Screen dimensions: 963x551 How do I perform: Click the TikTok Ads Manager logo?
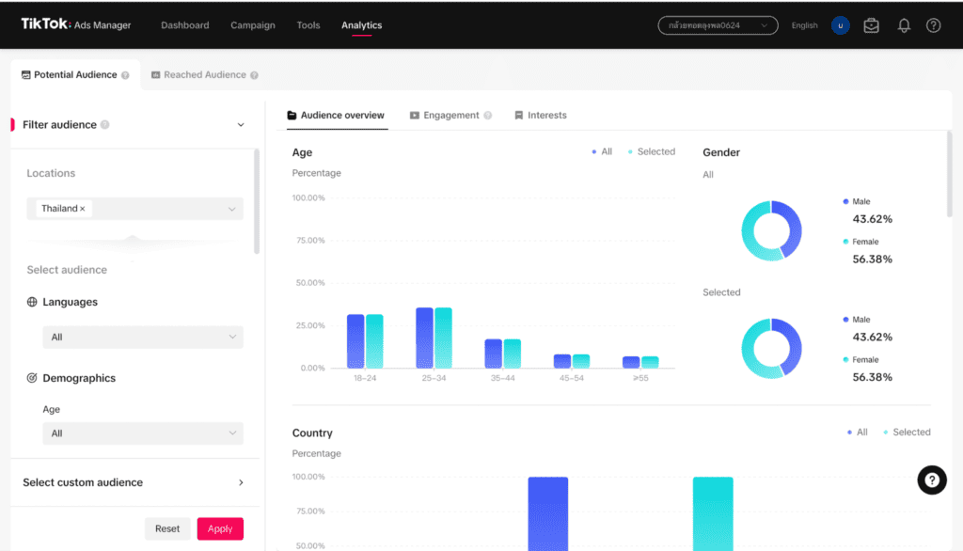pyautogui.click(x=76, y=24)
